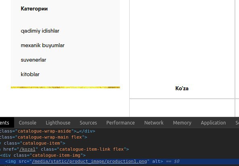The width and height of the screenshot is (239, 166).
Task: Select the catalogue-item-img div node
Action: (43, 155)
